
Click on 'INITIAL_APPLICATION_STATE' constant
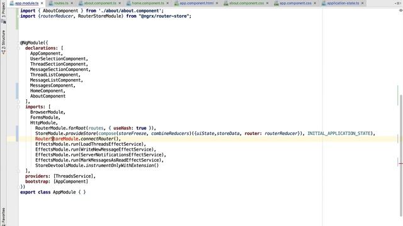tap(339, 134)
